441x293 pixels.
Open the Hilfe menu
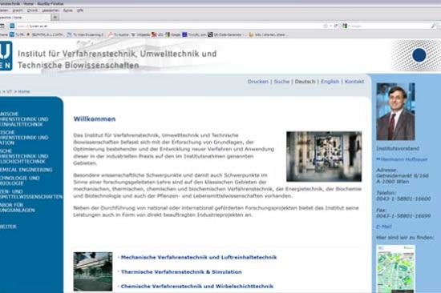80,10
